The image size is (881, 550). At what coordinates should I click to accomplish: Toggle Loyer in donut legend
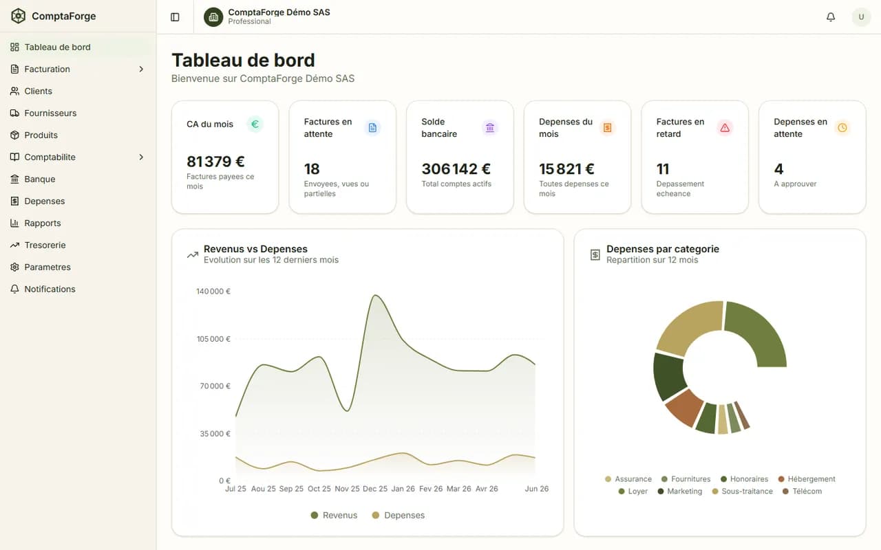(x=633, y=492)
